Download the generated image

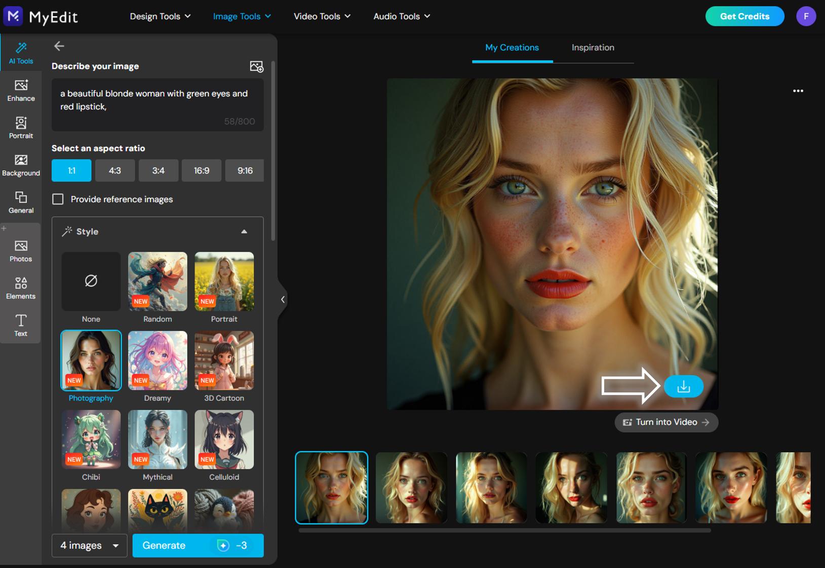click(x=684, y=387)
